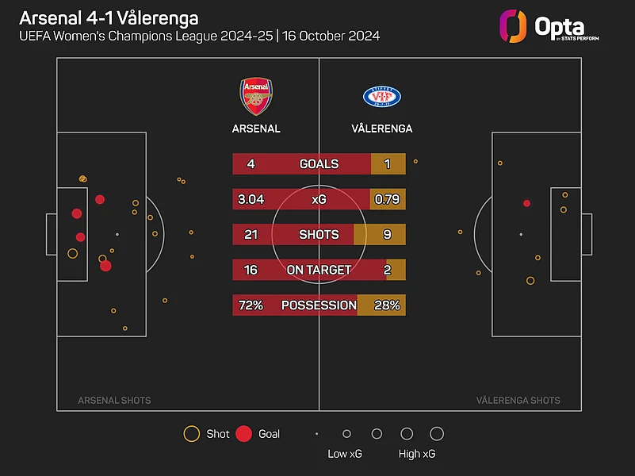
Task: Click the Arsenal 4-1 Vålerenga title
Action: point(109,17)
